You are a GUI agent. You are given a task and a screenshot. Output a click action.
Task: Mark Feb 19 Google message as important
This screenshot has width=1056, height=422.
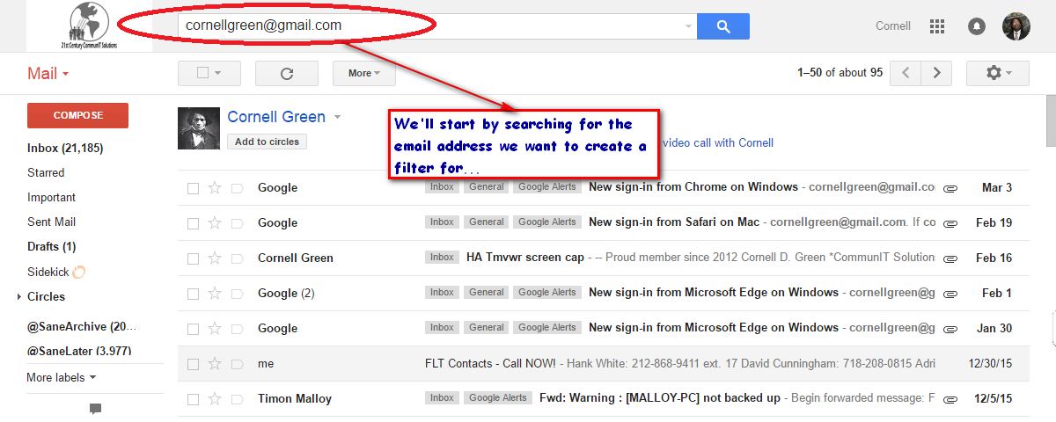click(x=237, y=222)
